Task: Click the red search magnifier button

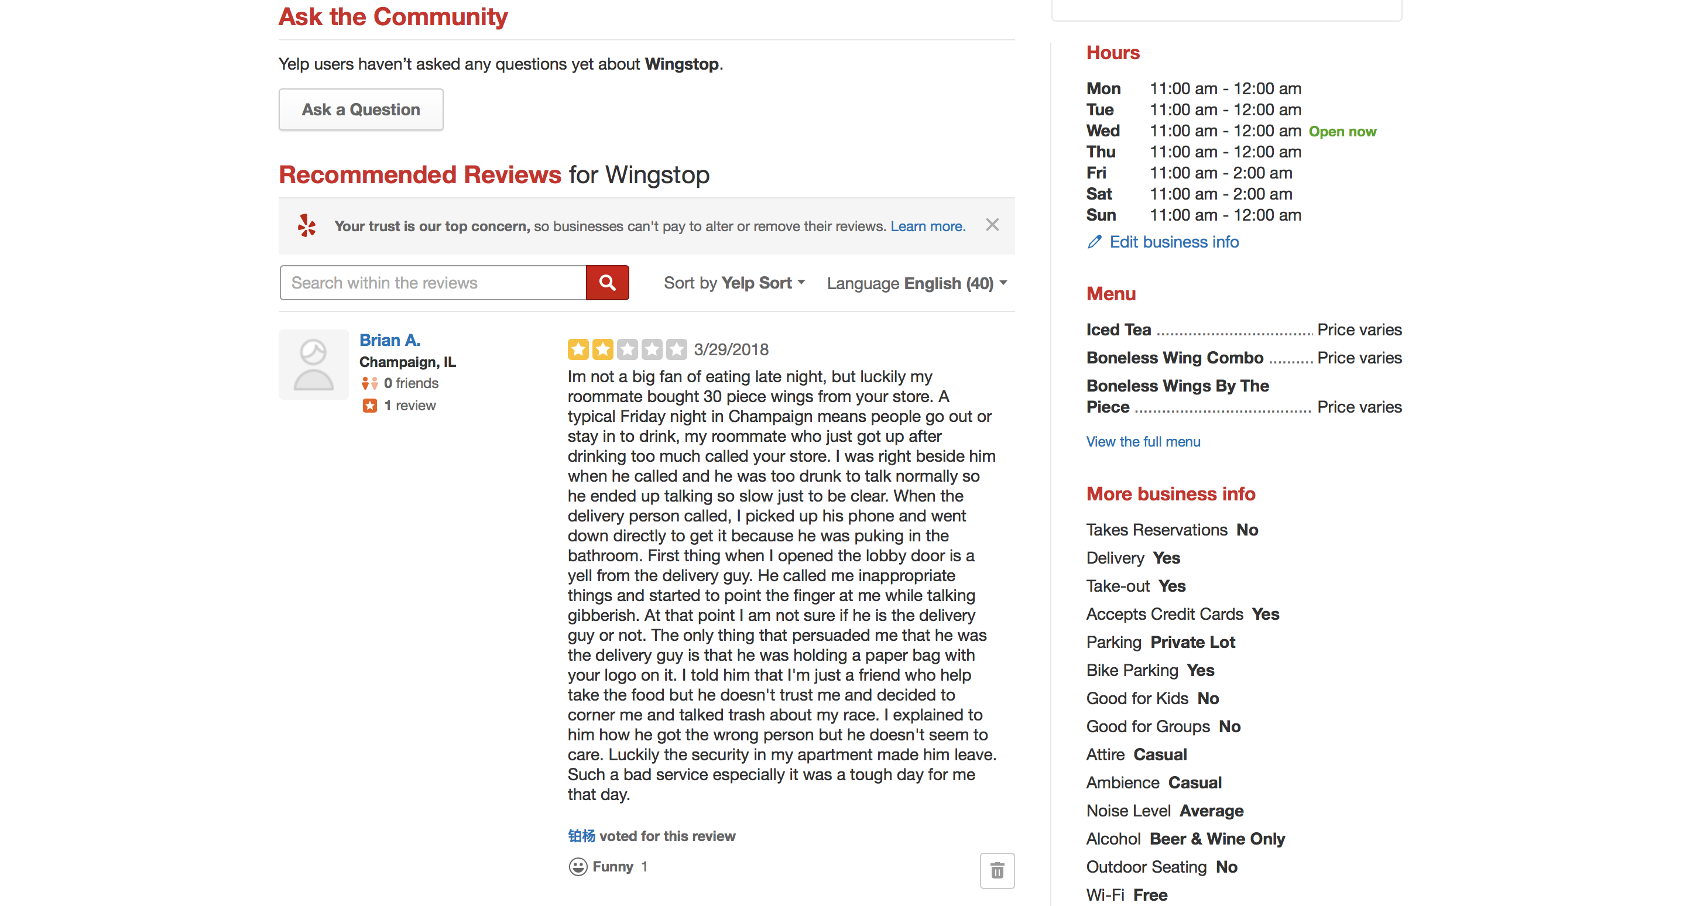Action: 607,283
